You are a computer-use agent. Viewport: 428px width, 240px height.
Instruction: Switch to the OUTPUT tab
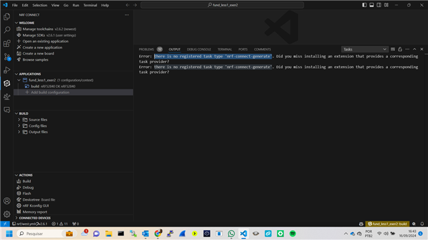175,49
